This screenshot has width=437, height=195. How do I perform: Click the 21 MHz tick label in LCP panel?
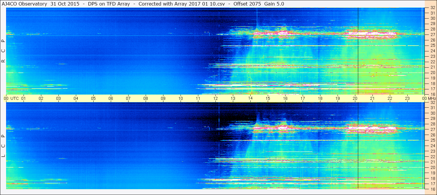coord(432,162)
